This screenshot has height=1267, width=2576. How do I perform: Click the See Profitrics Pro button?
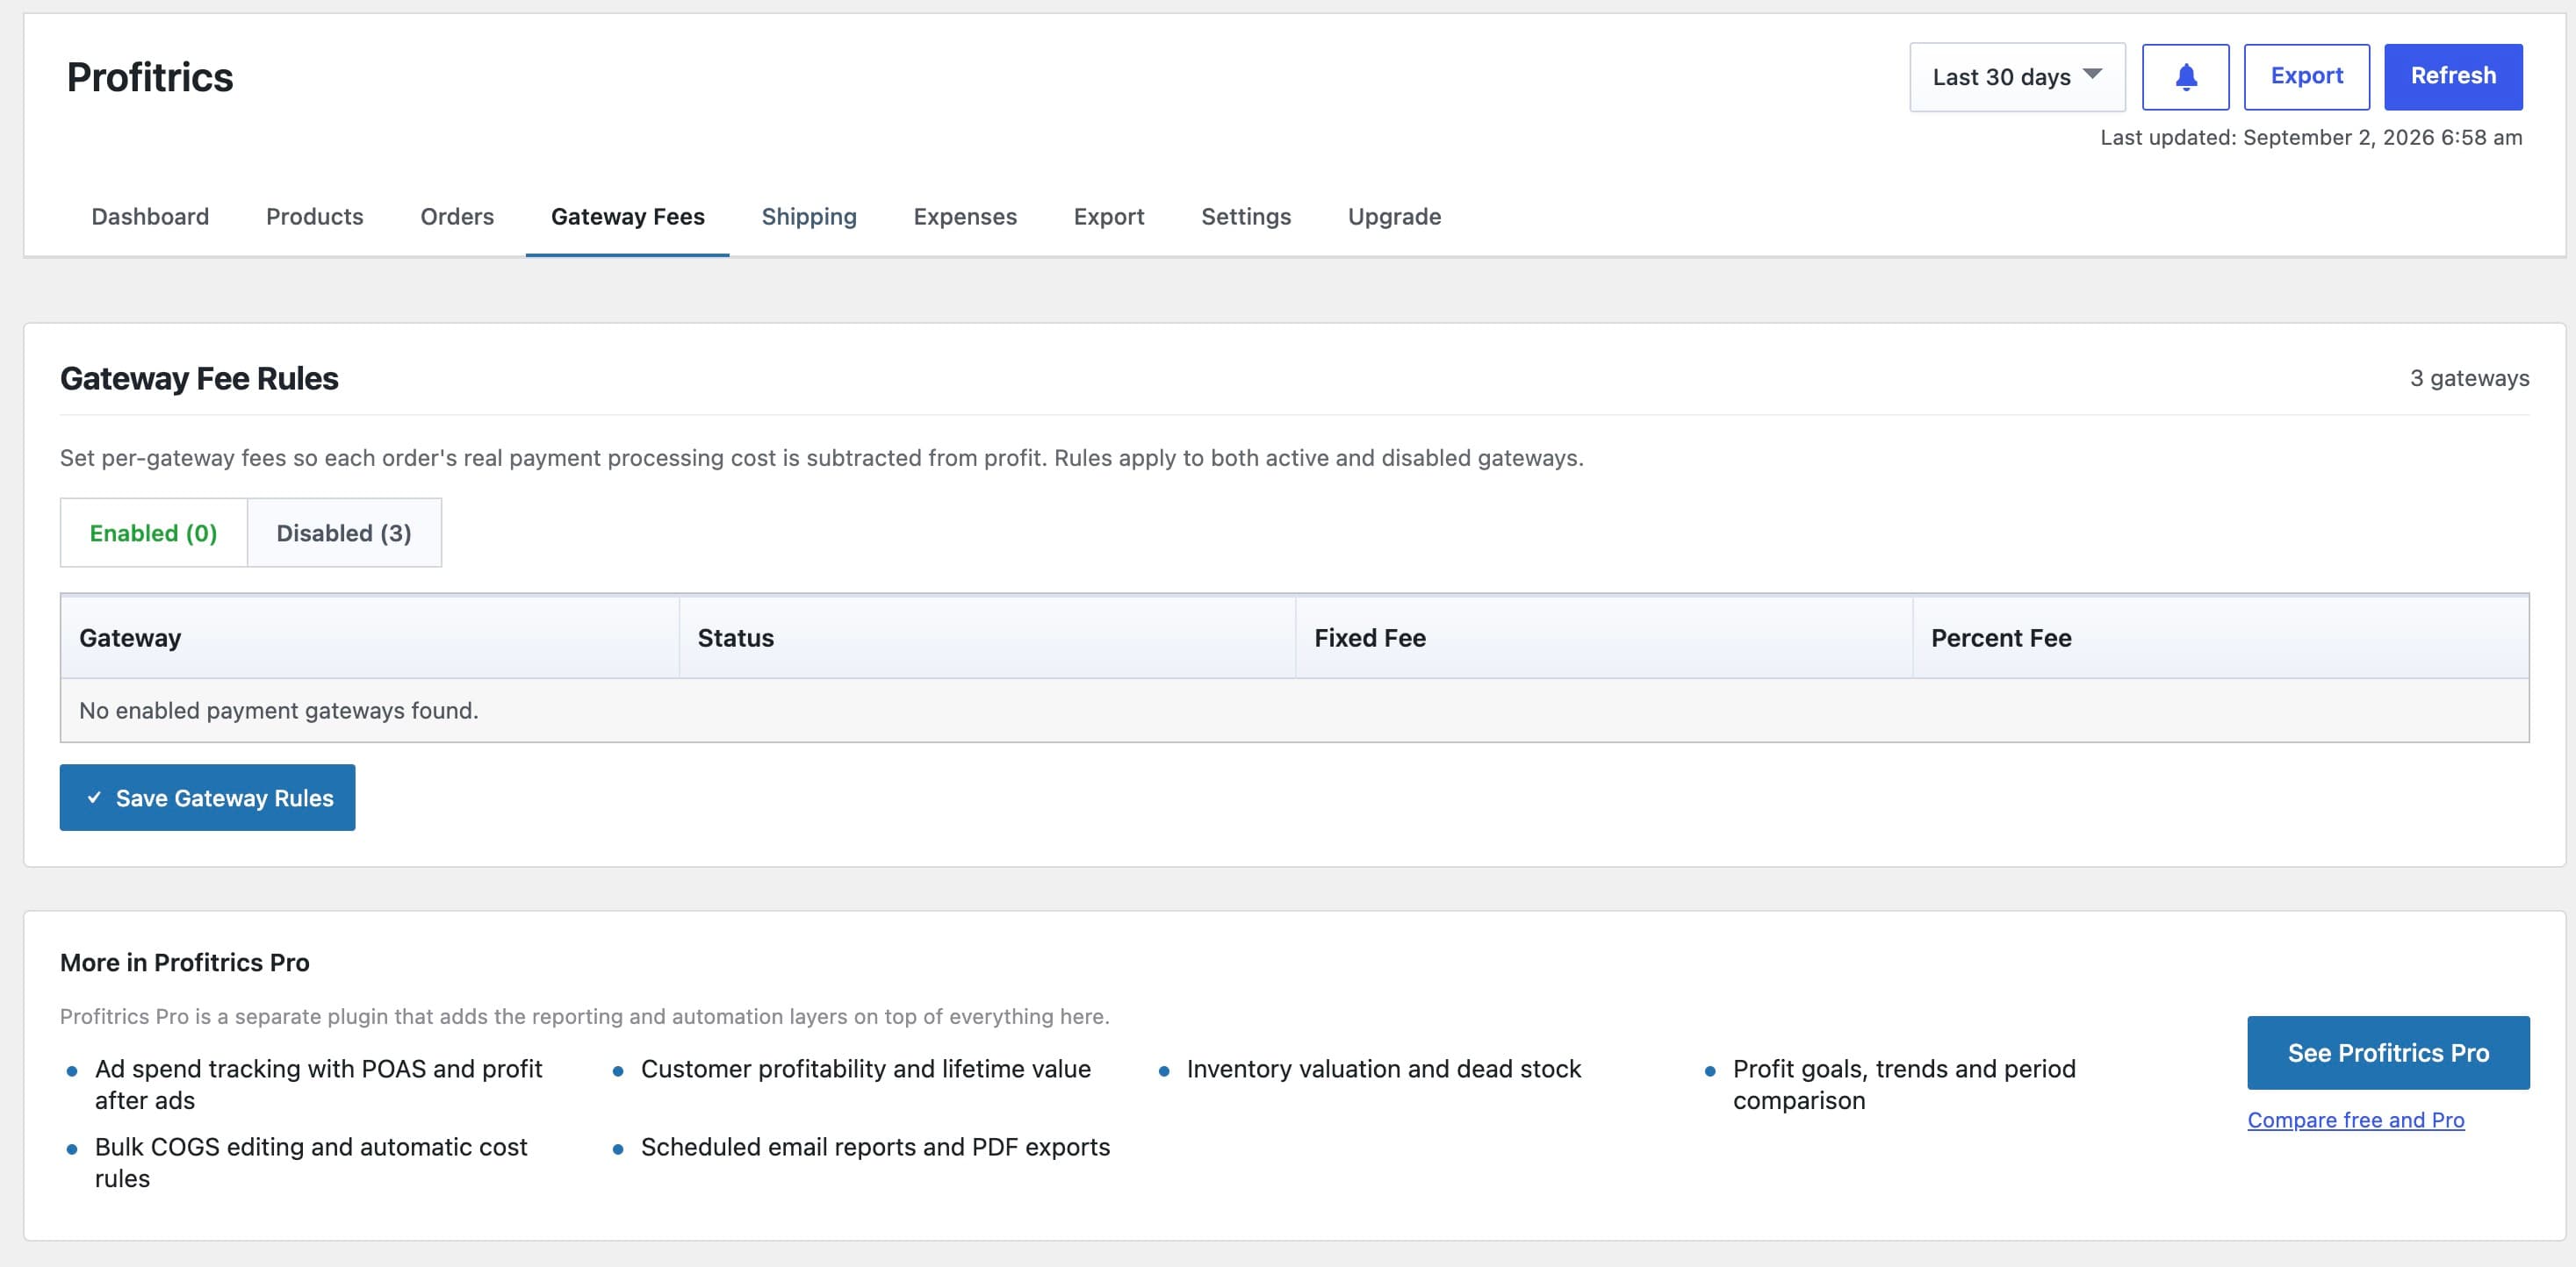(2388, 1052)
